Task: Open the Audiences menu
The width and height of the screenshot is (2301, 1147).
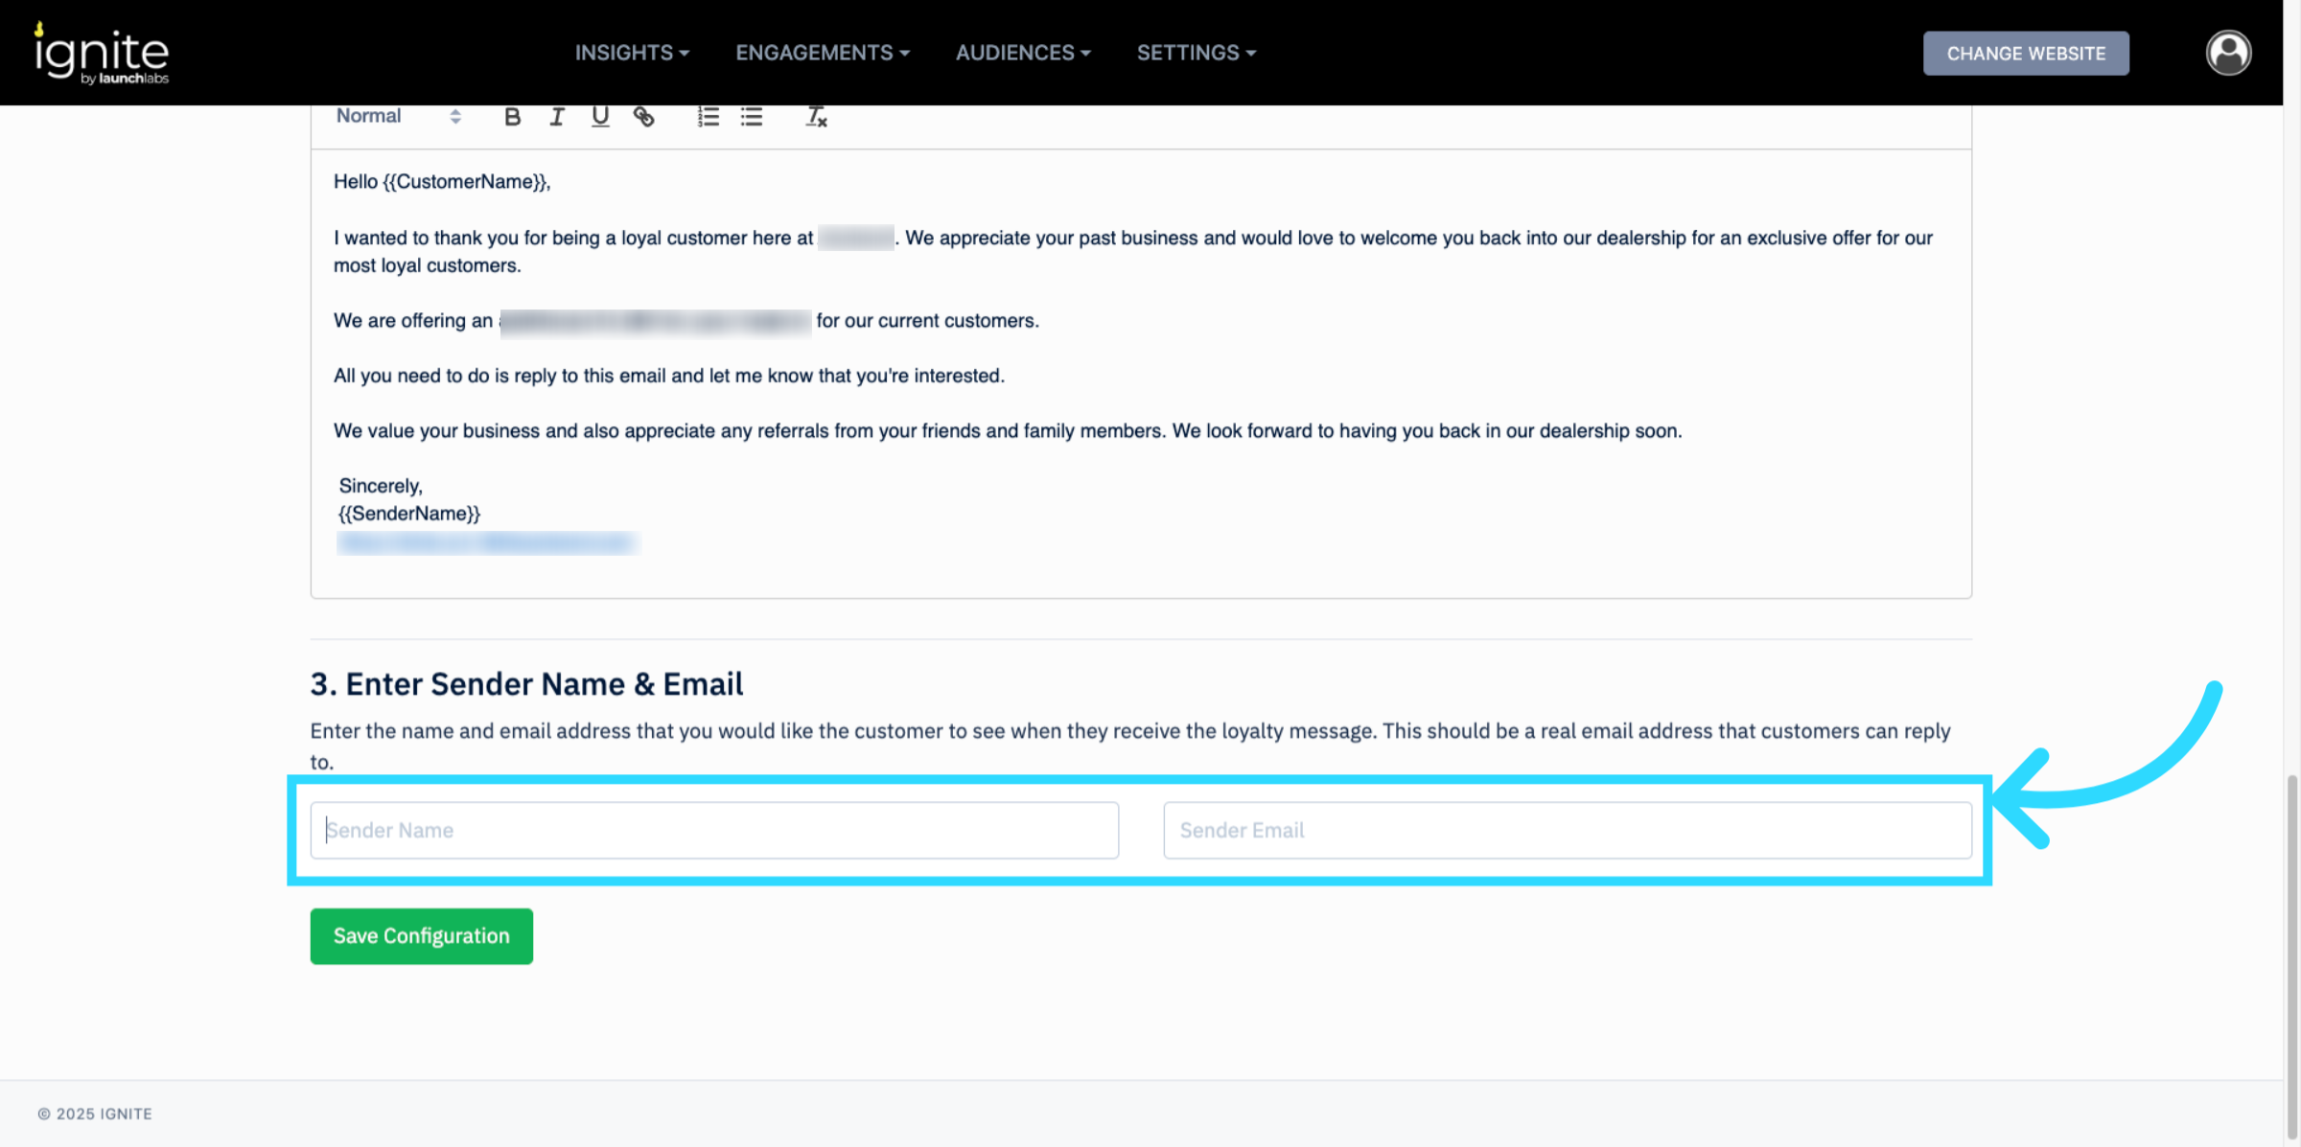Action: coord(1022,53)
